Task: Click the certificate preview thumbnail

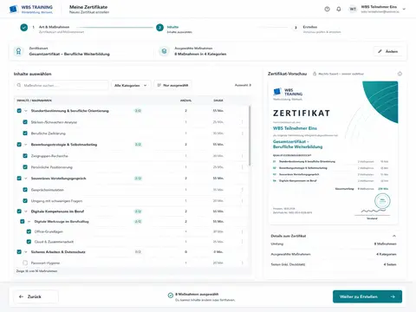Action: pos(334,153)
